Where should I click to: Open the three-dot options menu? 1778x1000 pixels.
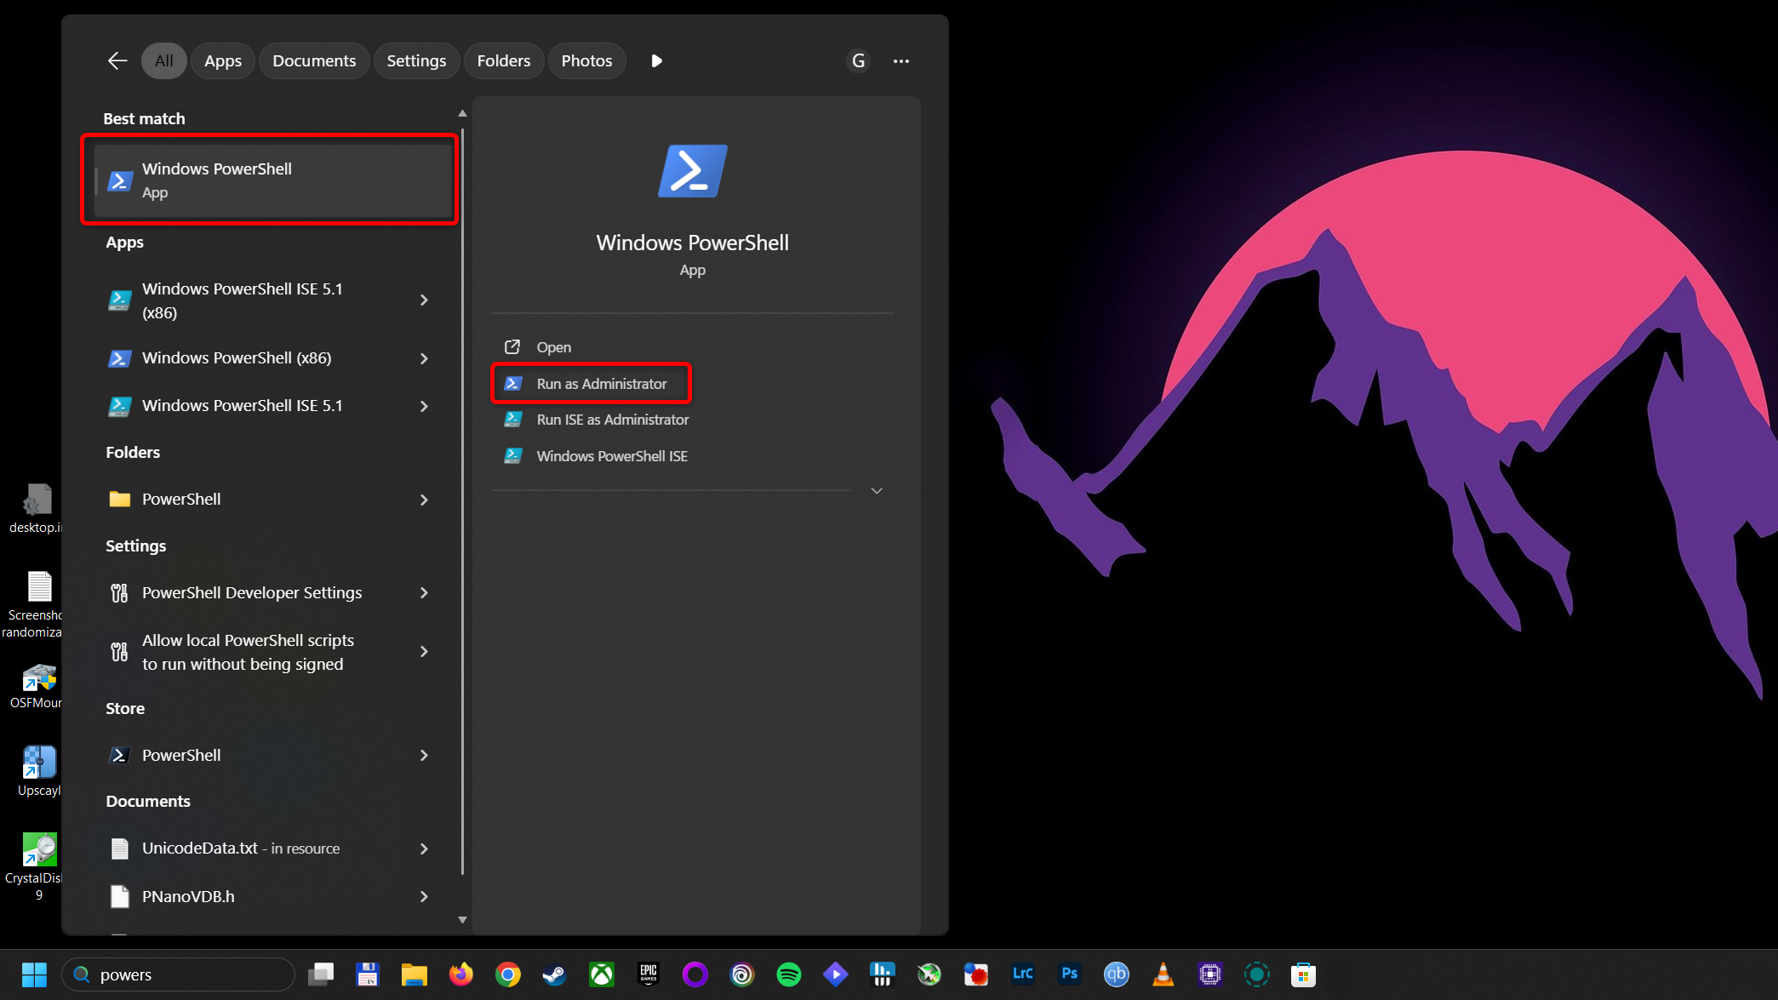[901, 60]
